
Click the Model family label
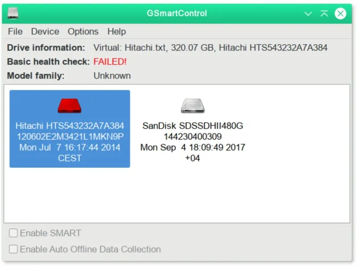36,75
